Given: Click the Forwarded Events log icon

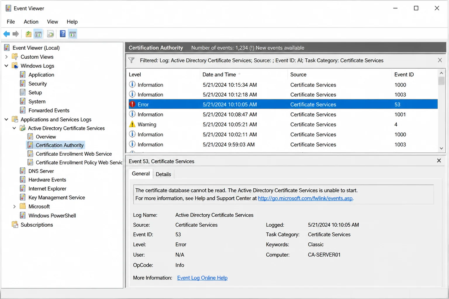Looking at the screenshot, I should click(x=23, y=110).
